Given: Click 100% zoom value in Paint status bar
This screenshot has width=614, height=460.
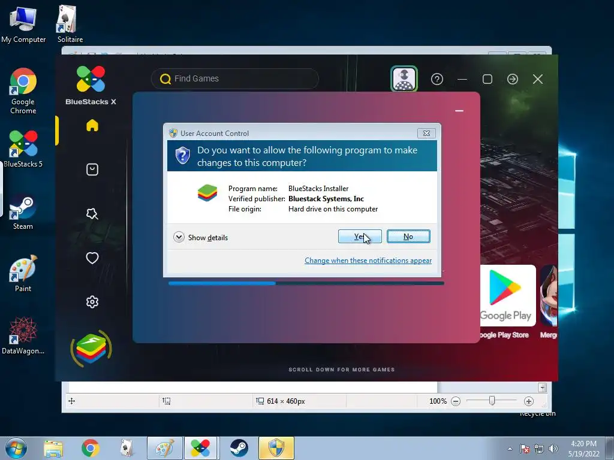Looking at the screenshot, I should [438, 401].
